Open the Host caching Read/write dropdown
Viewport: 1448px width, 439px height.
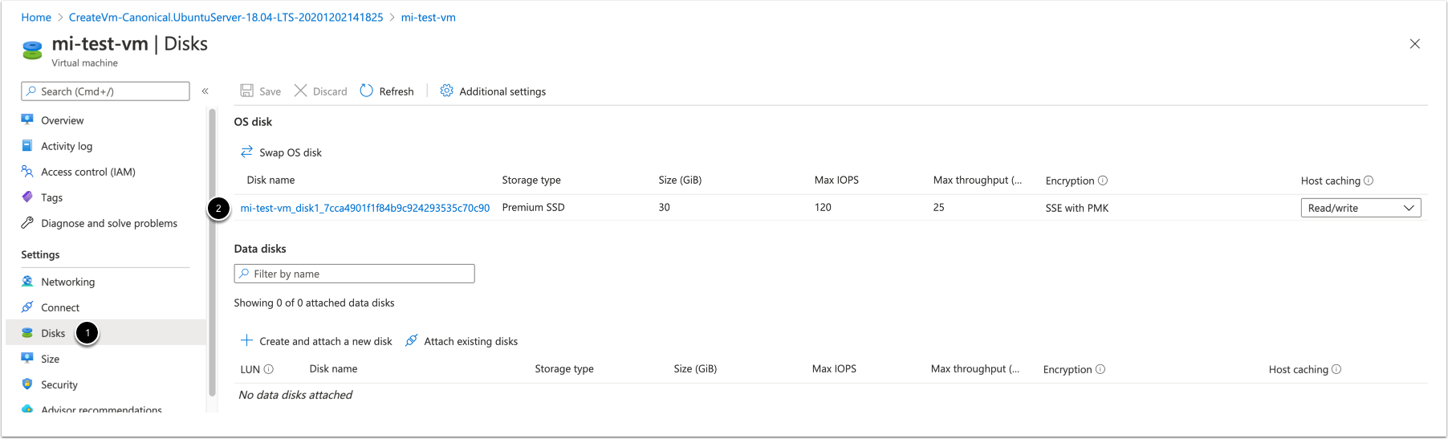(1361, 208)
